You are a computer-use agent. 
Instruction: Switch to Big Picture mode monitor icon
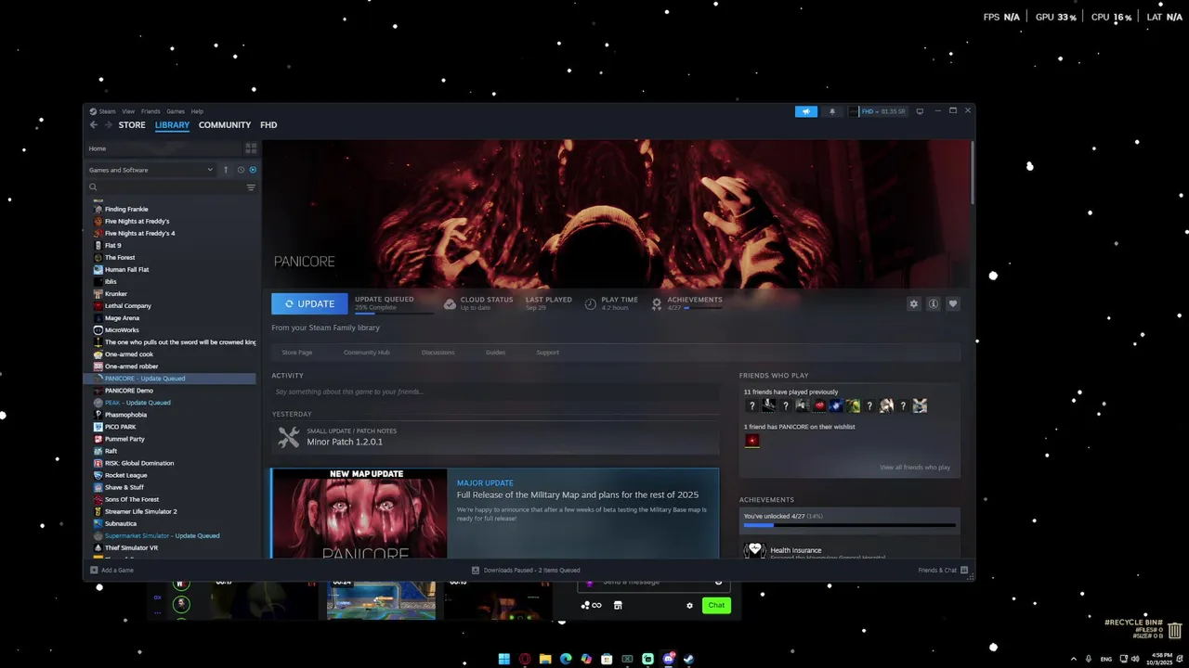[920, 111]
